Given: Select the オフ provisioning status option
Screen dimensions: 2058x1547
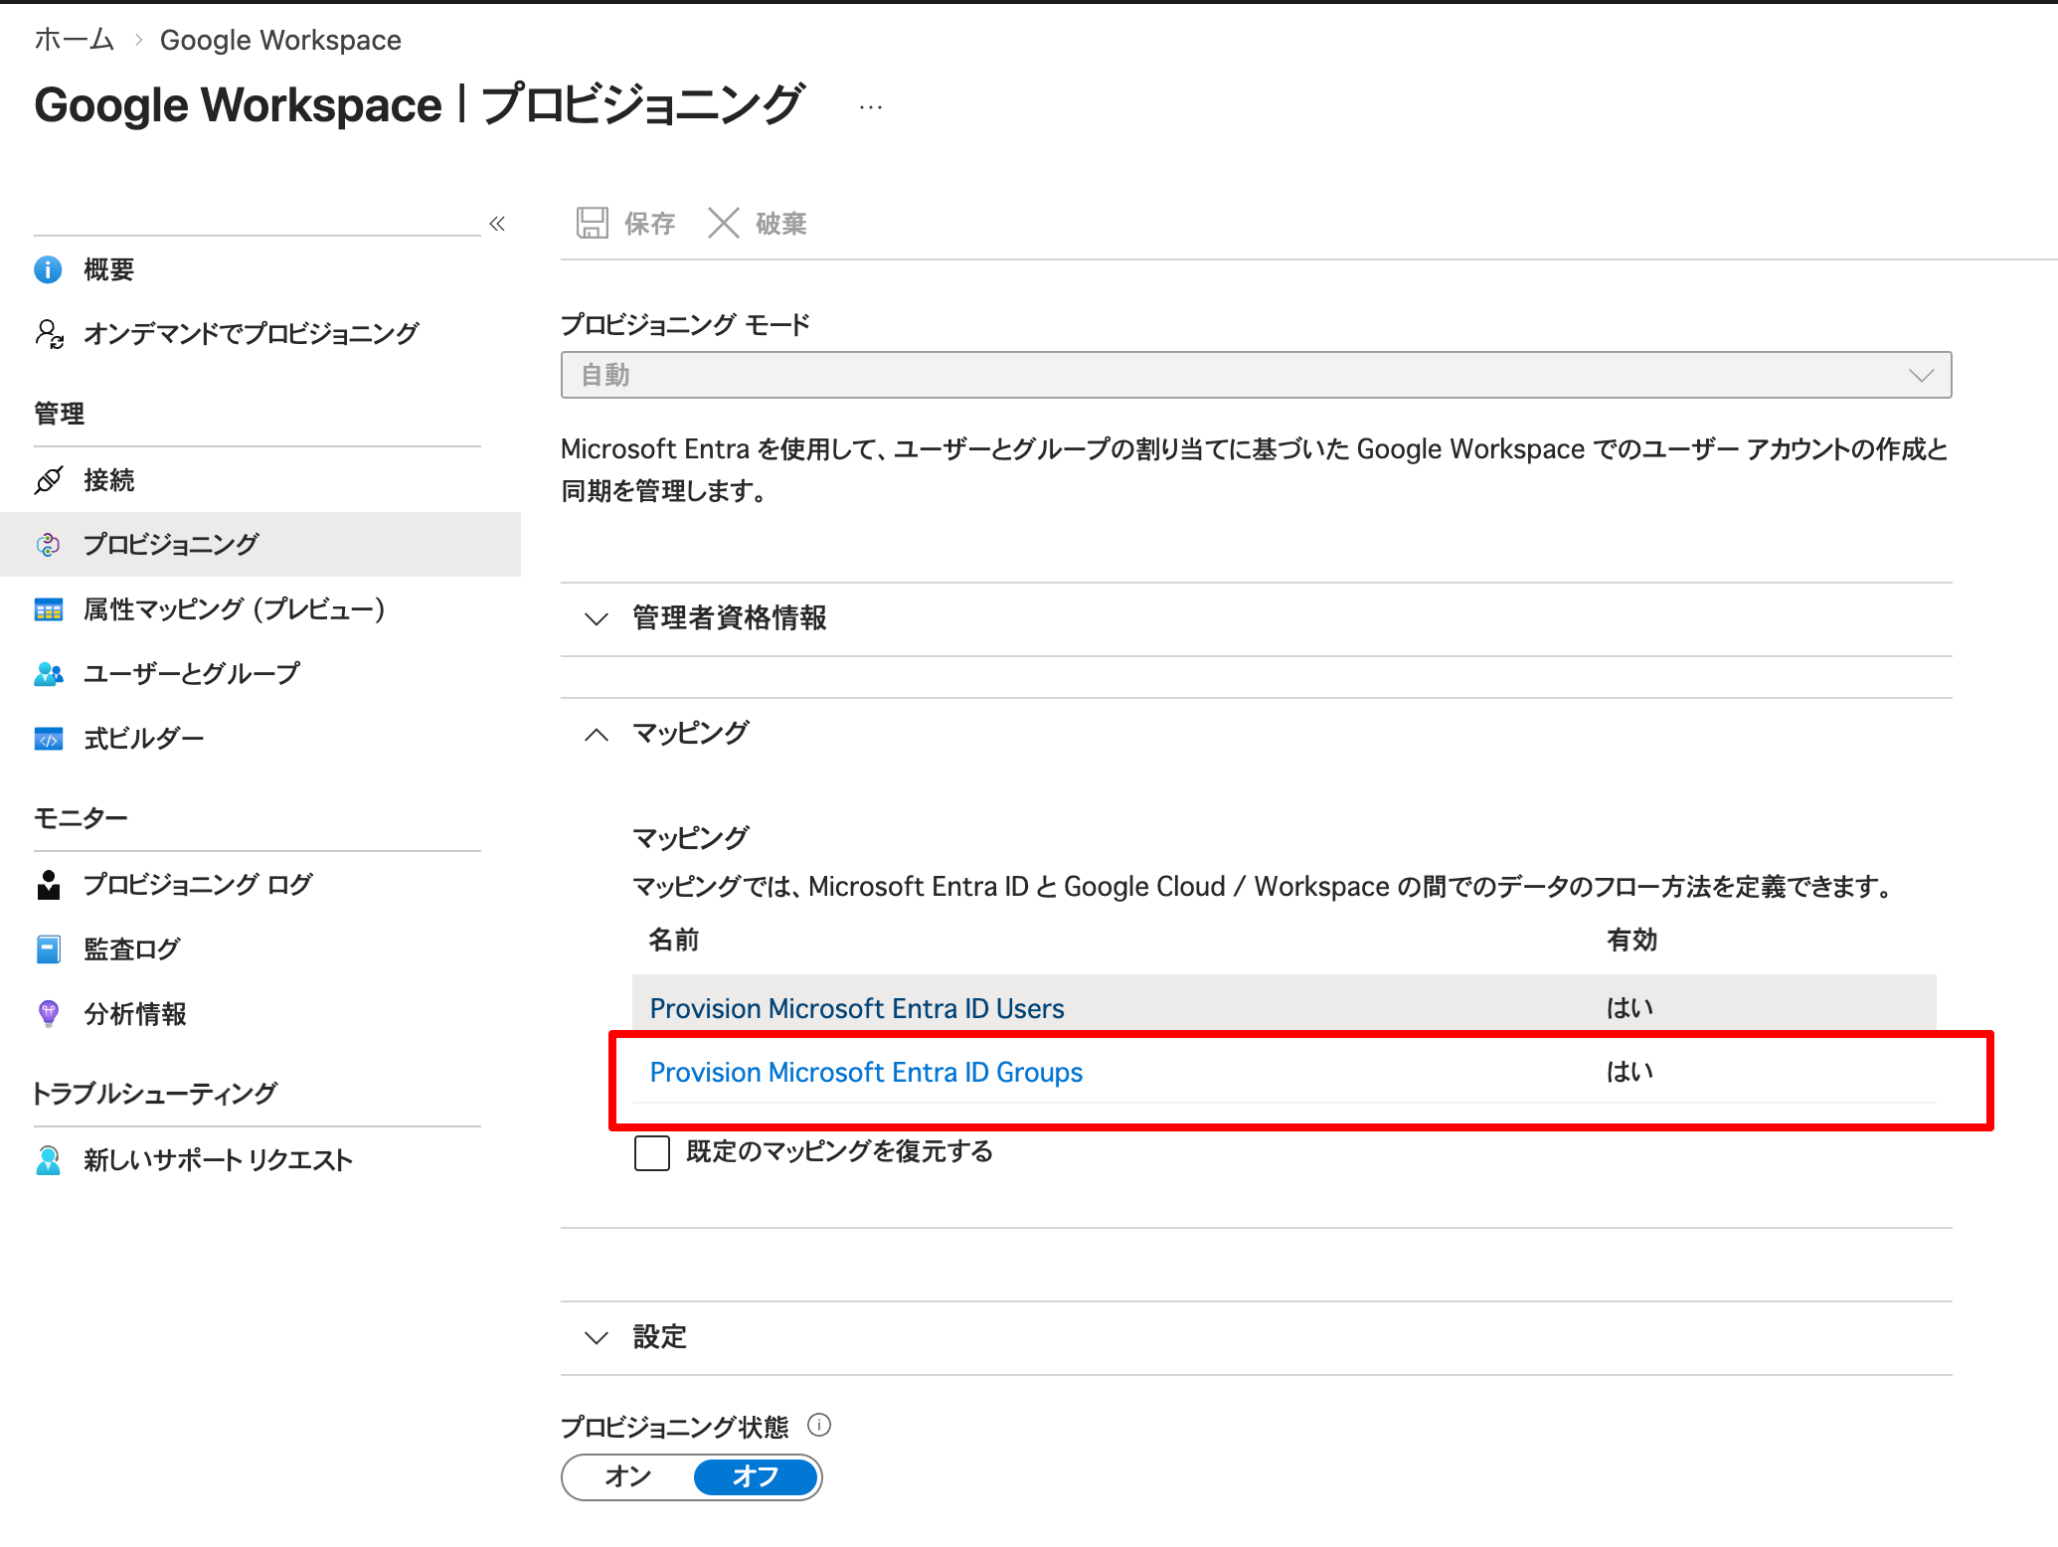Looking at the screenshot, I should (x=756, y=1476).
